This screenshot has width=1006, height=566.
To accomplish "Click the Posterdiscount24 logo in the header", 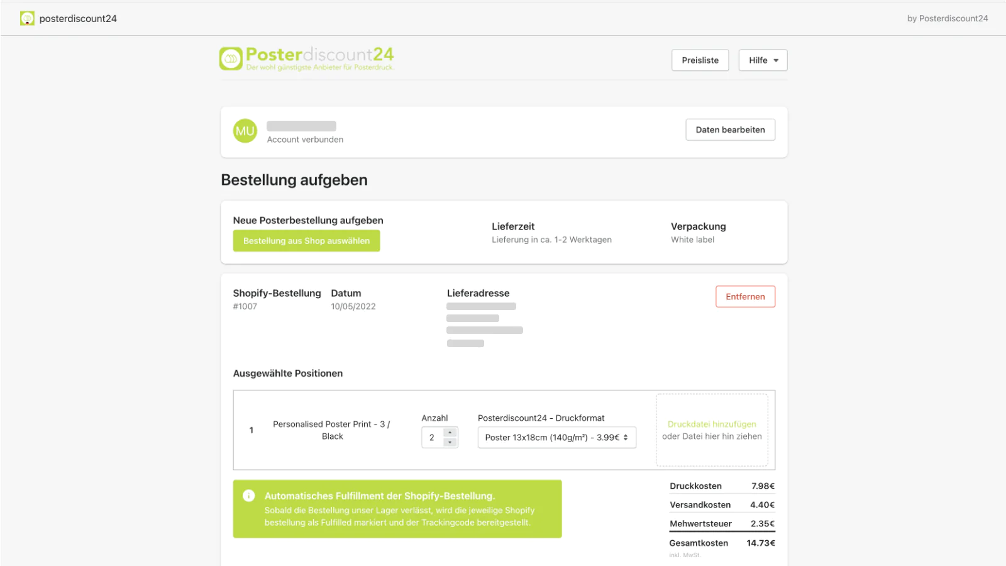I will click(307, 58).
